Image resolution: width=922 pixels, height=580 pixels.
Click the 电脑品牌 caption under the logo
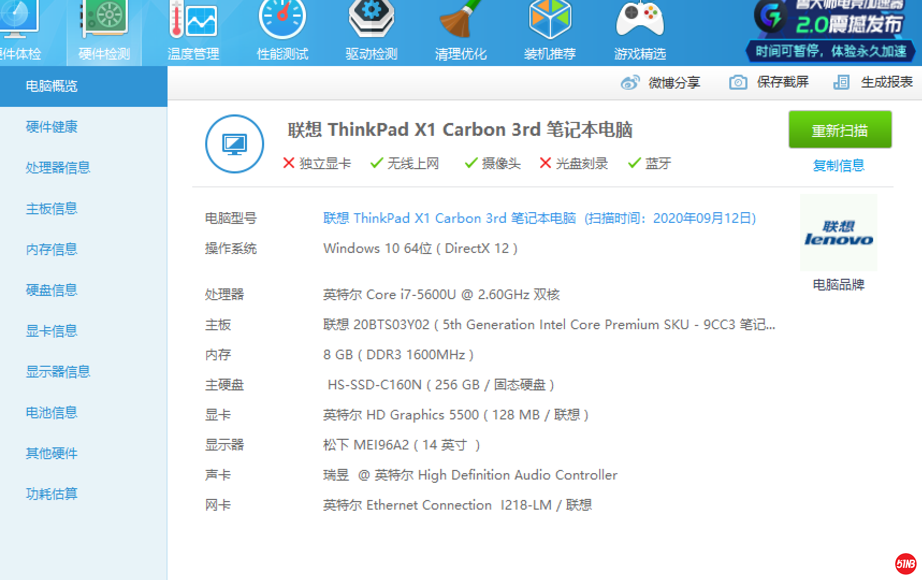click(x=839, y=285)
